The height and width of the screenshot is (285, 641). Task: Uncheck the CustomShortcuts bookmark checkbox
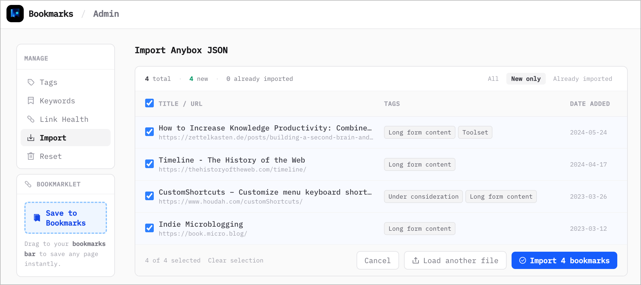click(149, 196)
